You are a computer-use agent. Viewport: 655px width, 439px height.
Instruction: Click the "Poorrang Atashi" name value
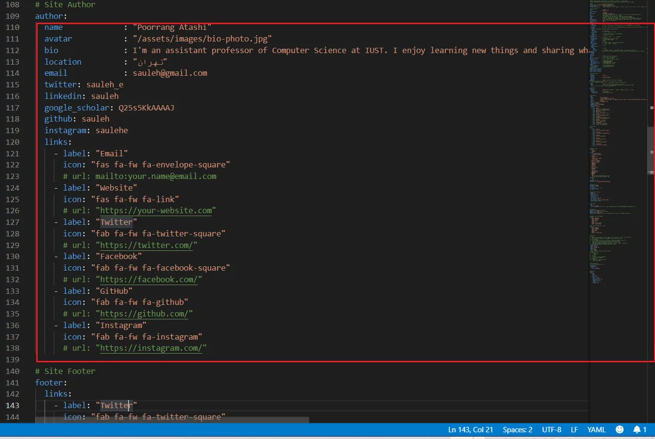172,27
